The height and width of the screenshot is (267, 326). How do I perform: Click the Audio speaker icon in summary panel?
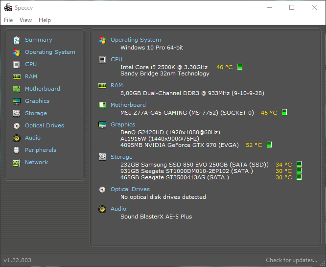(102, 209)
